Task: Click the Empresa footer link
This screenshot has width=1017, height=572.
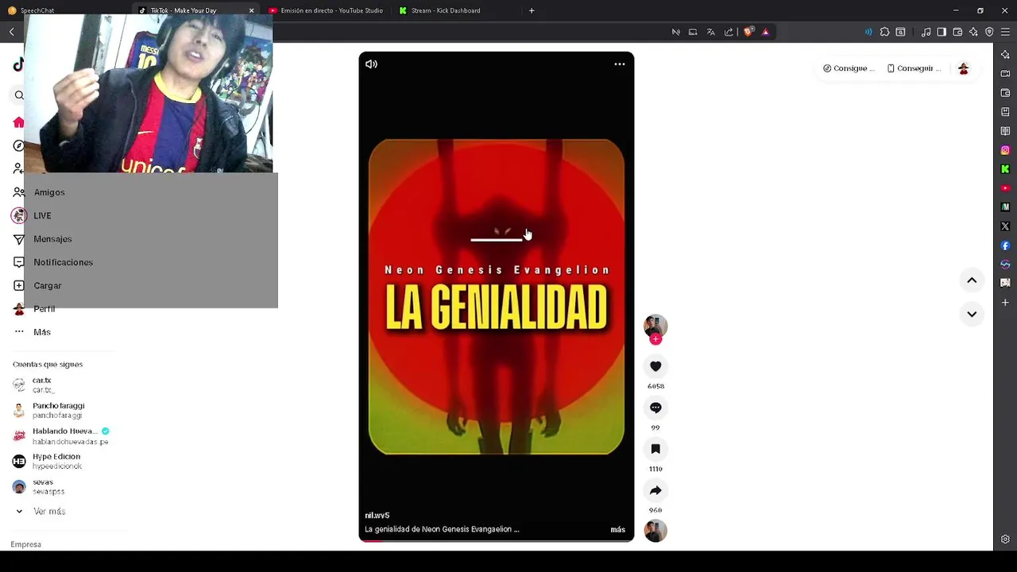Action: 25,544
